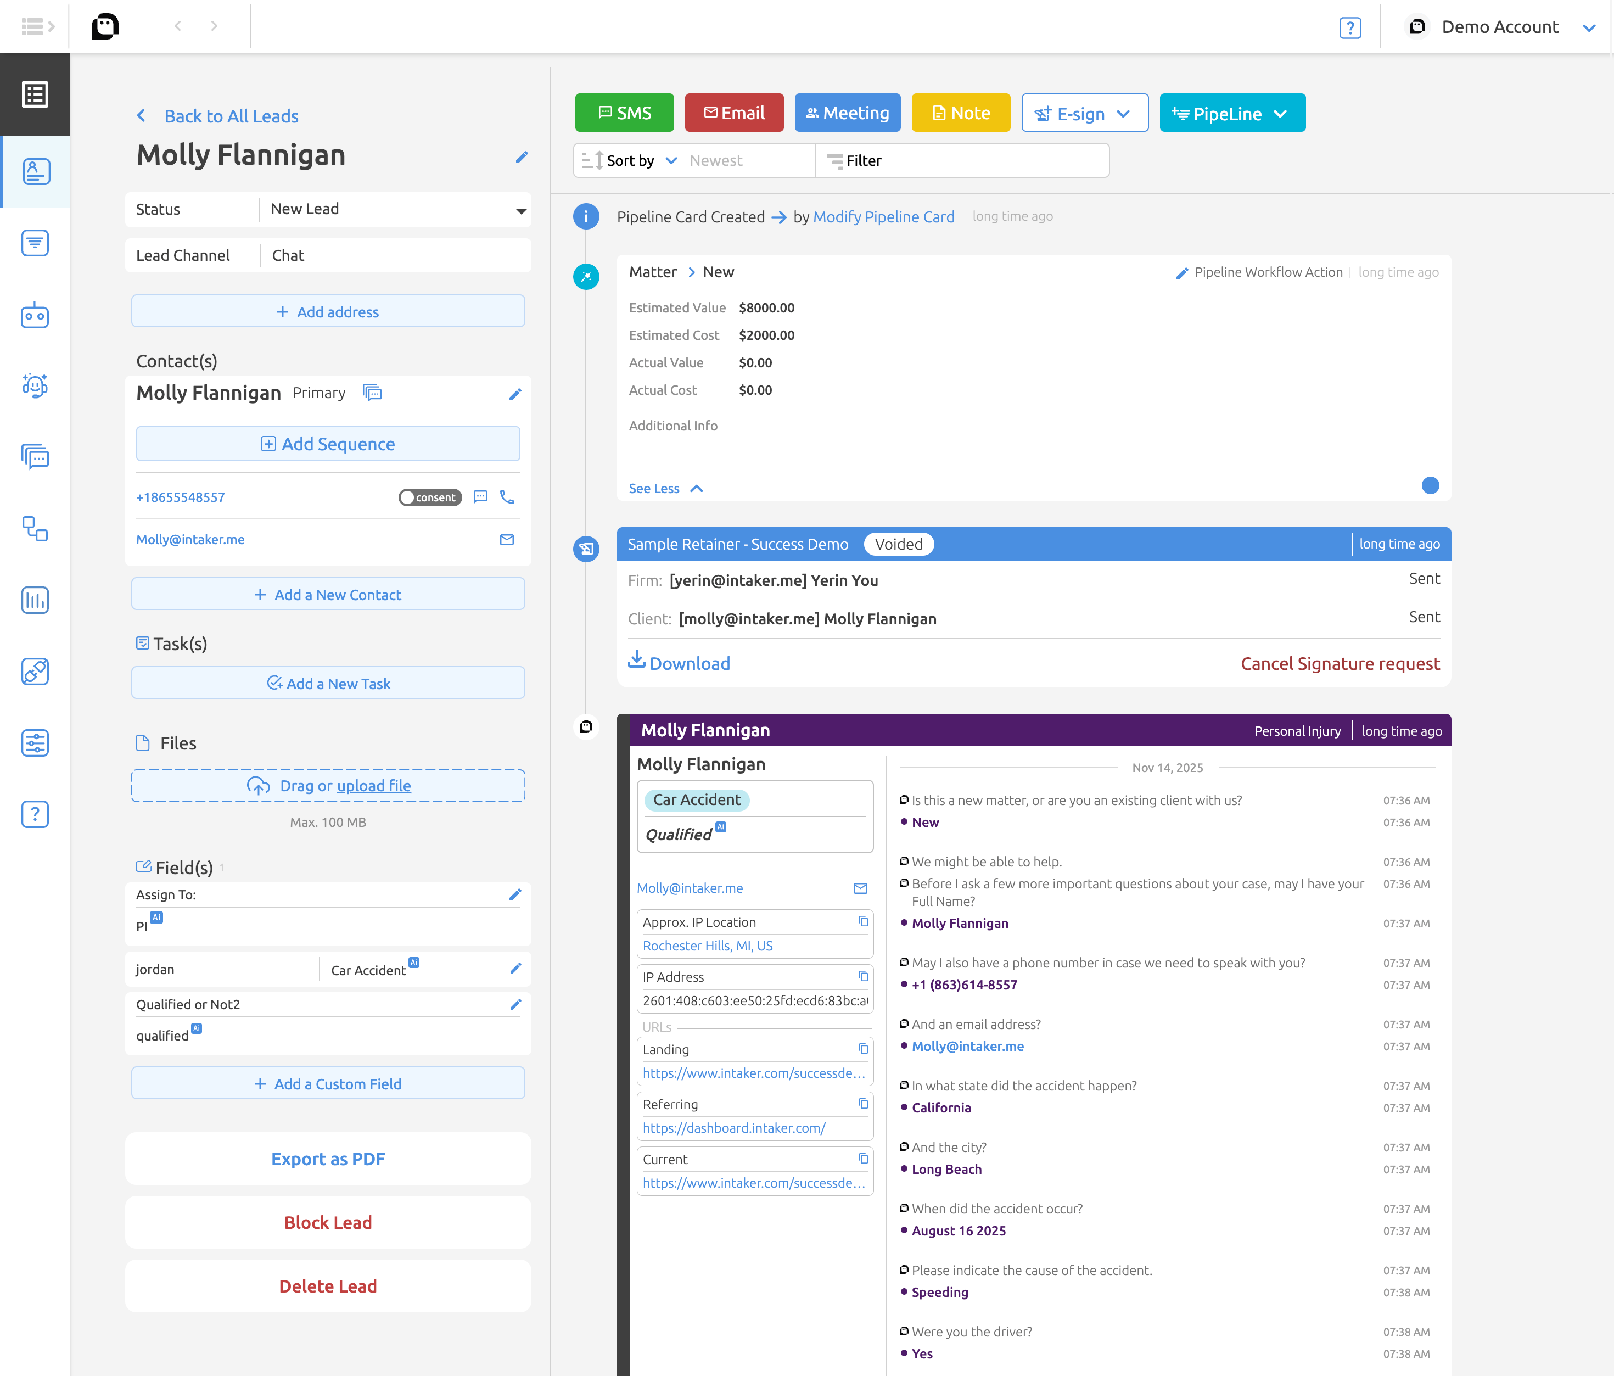Copy the IP Address value using copy icon
Image resolution: width=1614 pixels, height=1376 pixels.
pyautogui.click(x=863, y=977)
